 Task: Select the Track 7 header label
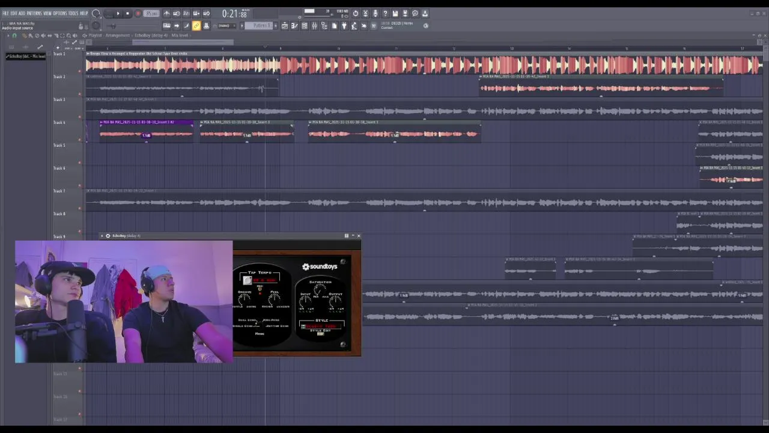click(x=59, y=191)
